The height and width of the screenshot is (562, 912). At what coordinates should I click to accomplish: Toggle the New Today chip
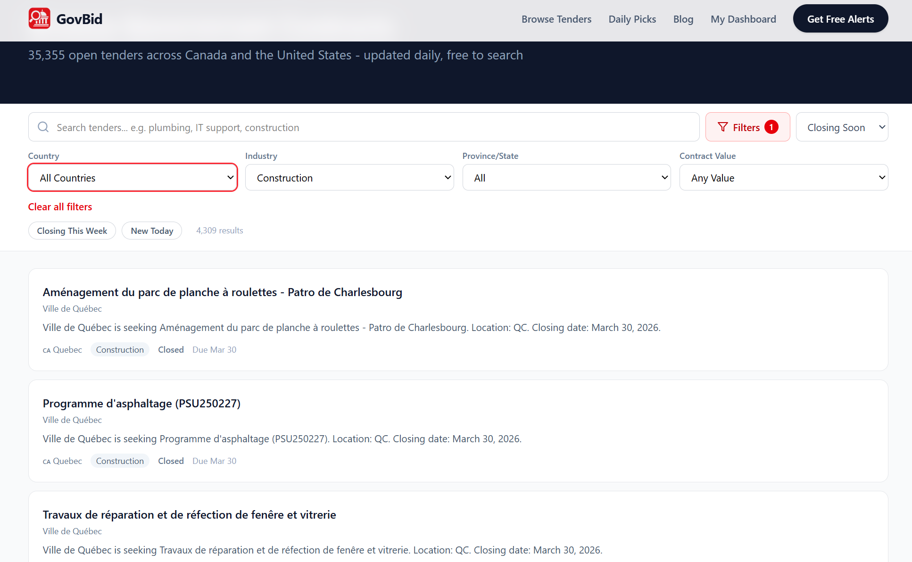click(x=152, y=231)
